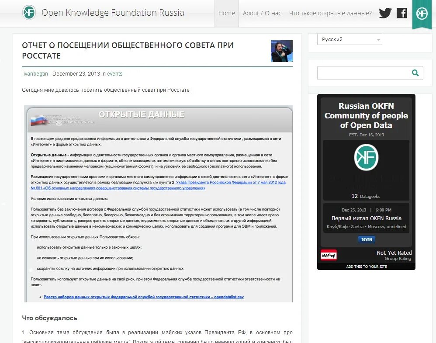Open the Русский language dropdown
Viewport: 436px width, 343px height.
tap(349, 39)
